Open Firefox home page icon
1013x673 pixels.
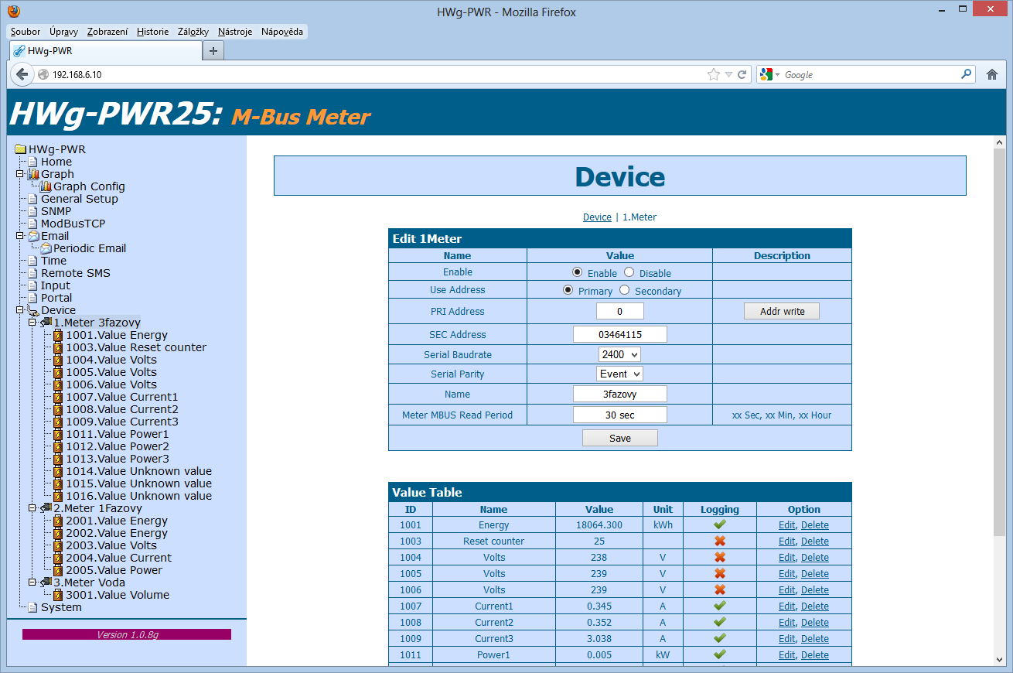pos(992,75)
